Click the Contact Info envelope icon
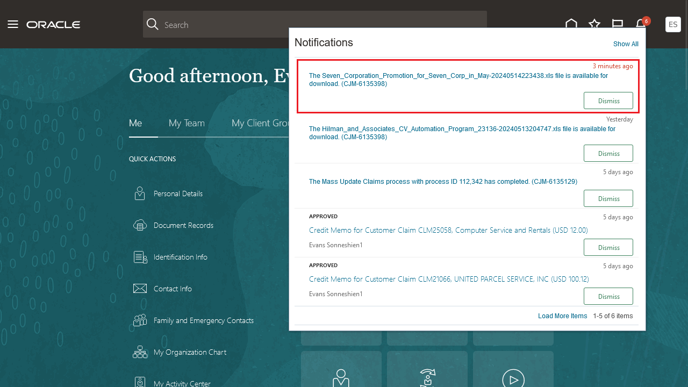688x387 pixels. pos(140,289)
